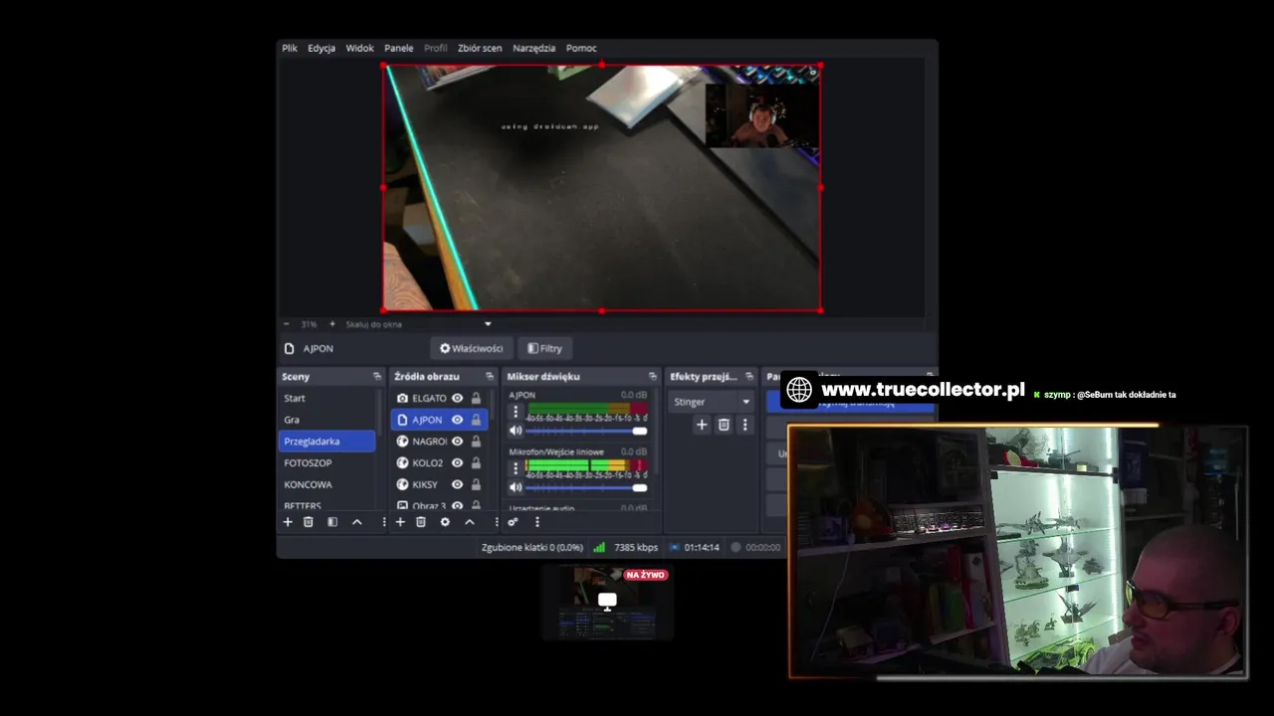This screenshot has height=716, width=1274.
Task: Remove selected scene using Sceny trash icon
Action: click(309, 522)
